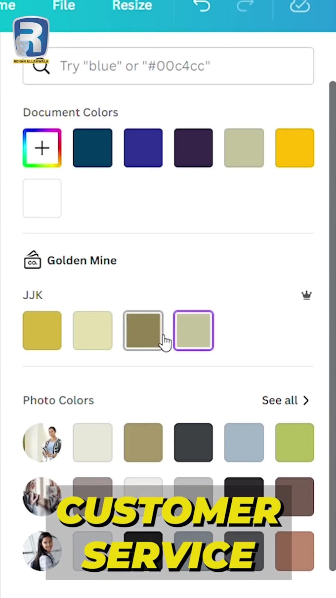The height and width of the screenshot is (598, 336).
Task: Click See all photo colors
Action: (x=280, y=400)
